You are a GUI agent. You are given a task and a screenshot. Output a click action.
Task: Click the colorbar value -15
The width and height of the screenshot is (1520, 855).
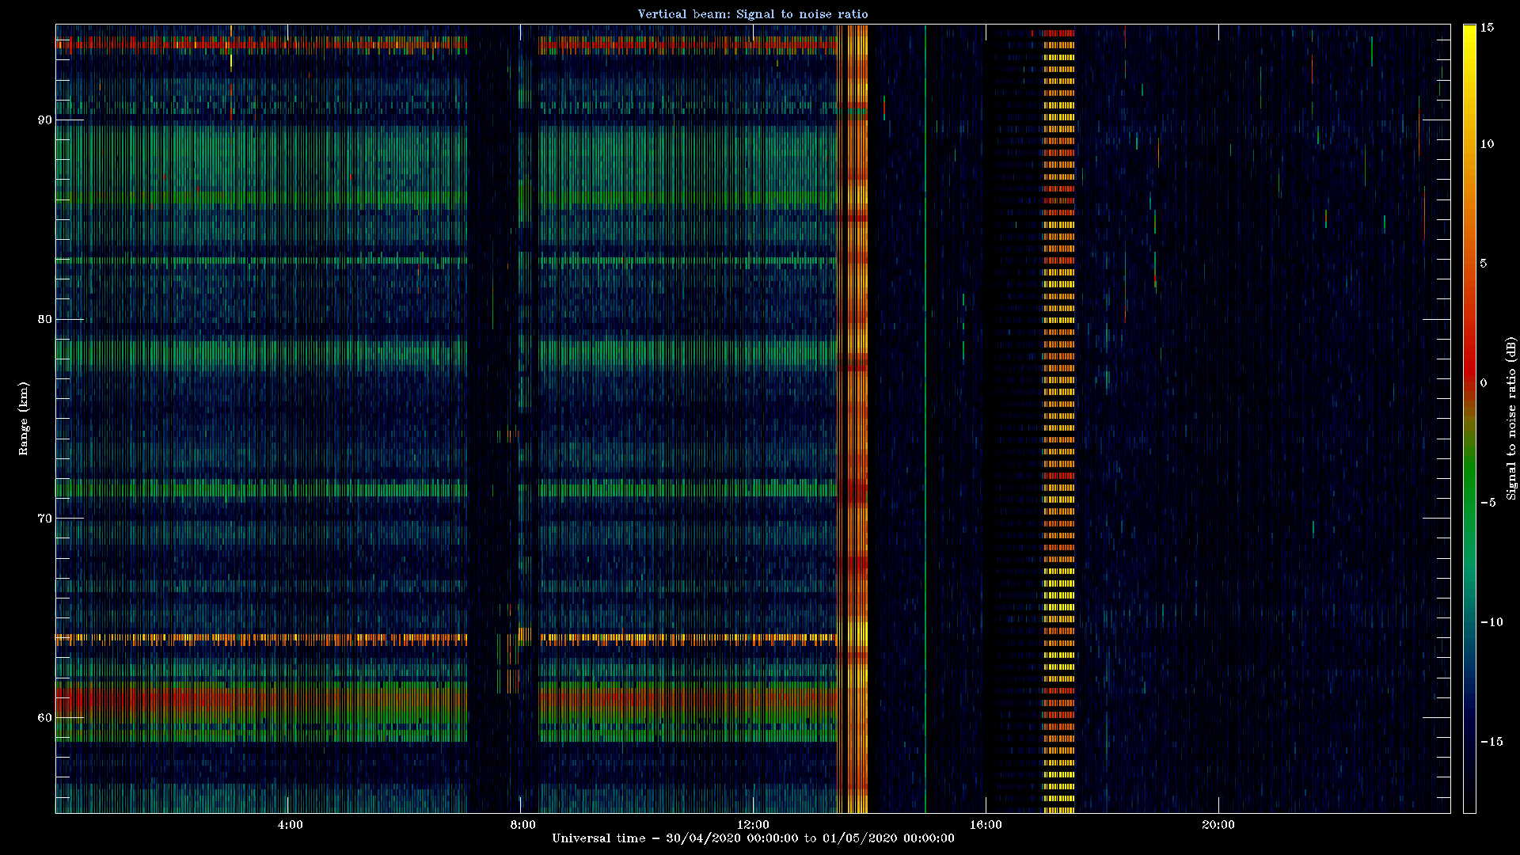1491,741
